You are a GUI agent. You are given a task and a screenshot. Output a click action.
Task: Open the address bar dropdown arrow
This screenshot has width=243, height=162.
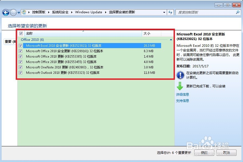coord(164,12)
